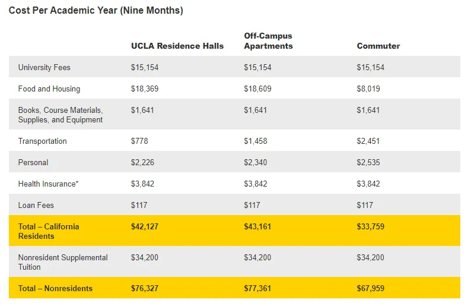
Task: Click the Total – Nonresidents row label
Action: click(55, 288)
